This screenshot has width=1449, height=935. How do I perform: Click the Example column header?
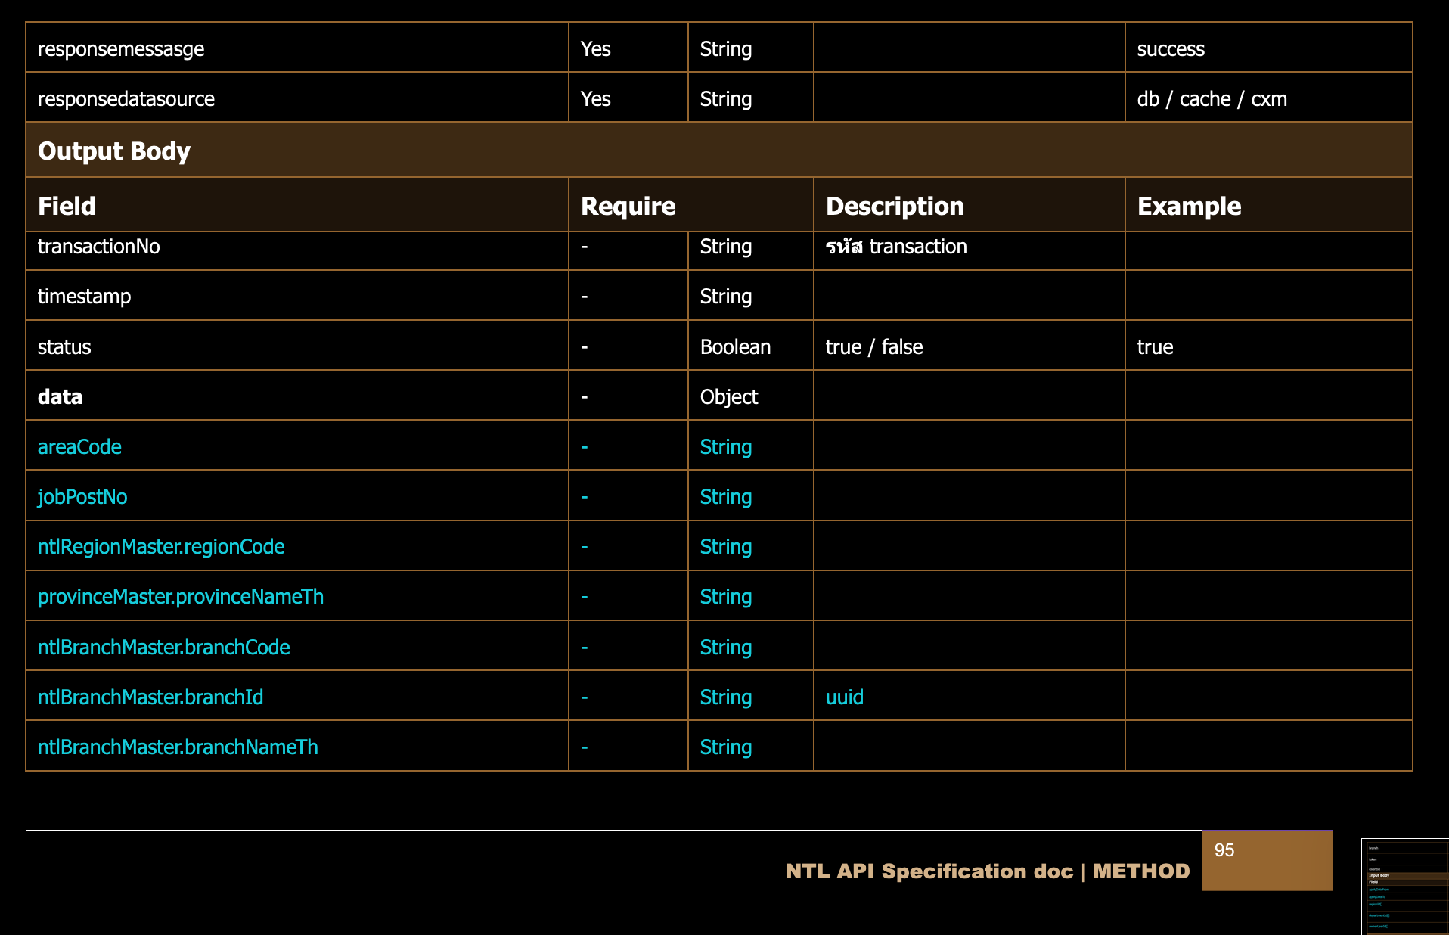click(x=1189, y=206)
